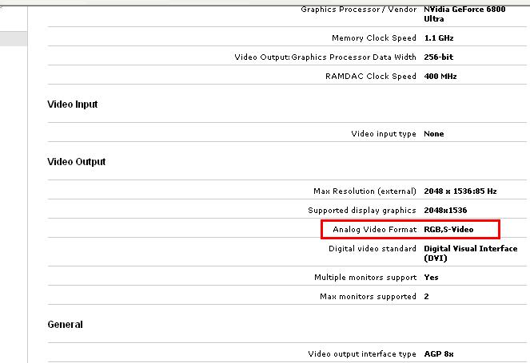
Task: Click the Video Output section heading
Action: (x=77, y=162)
